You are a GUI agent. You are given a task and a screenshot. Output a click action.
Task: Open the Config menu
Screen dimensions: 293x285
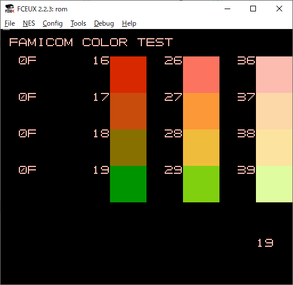pos(52,23)
